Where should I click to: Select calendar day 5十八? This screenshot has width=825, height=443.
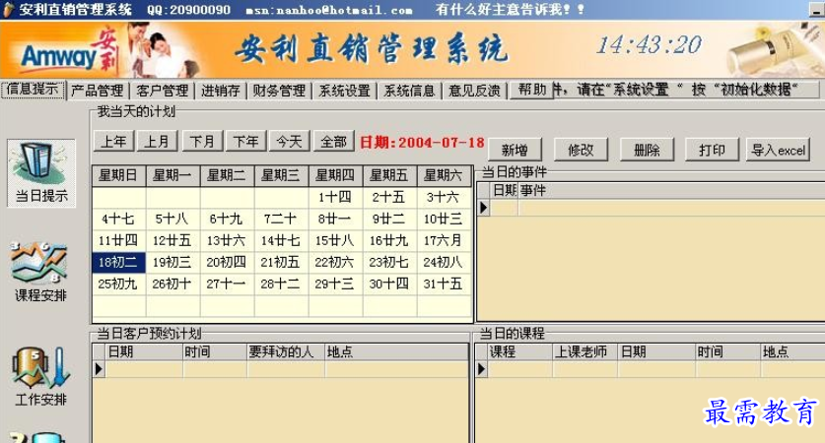pyautogui.click(x=172, y=219)
